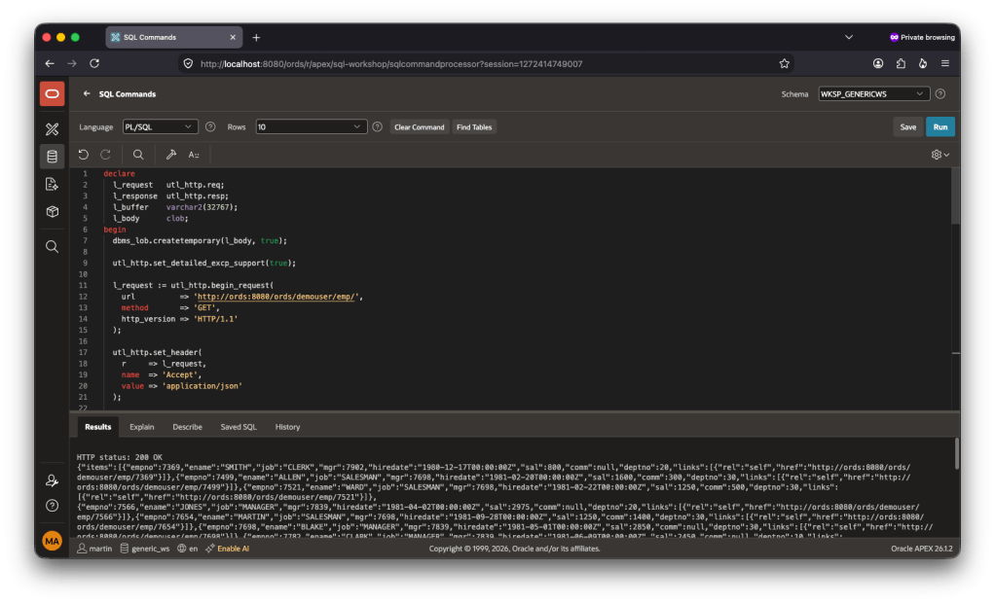
Task: Open SQL Workshop database icon in sidebar
Action: pos(52,157)
